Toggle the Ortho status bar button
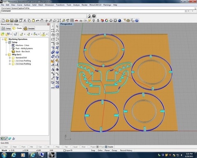 click(x=100, y=150)
